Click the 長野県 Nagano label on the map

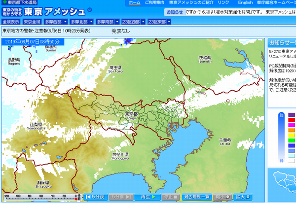click(x=14, y=62)
